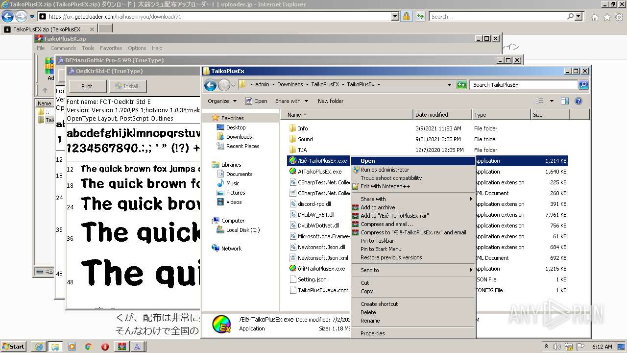Click the Explorer Back navigation arrow

point(210,85)
